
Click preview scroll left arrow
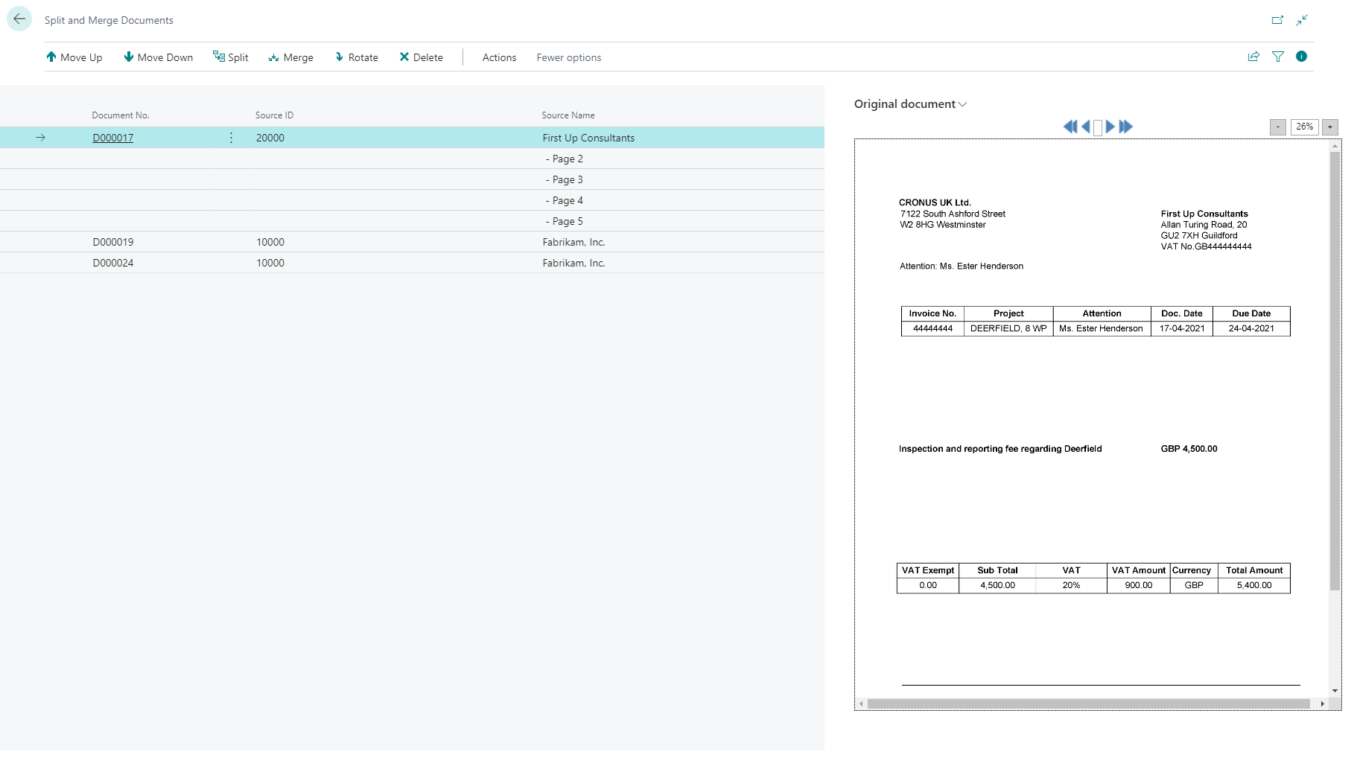[x=861, y=703]
